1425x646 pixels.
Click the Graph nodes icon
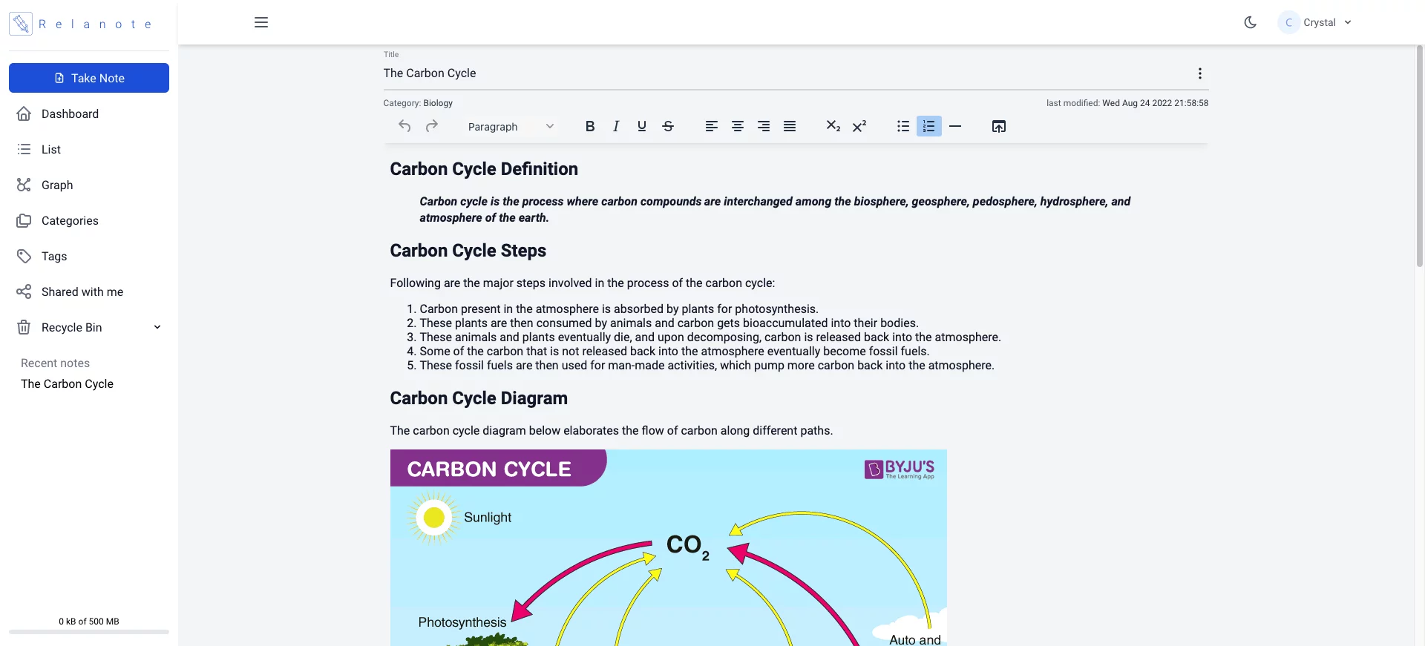[24, 185]
